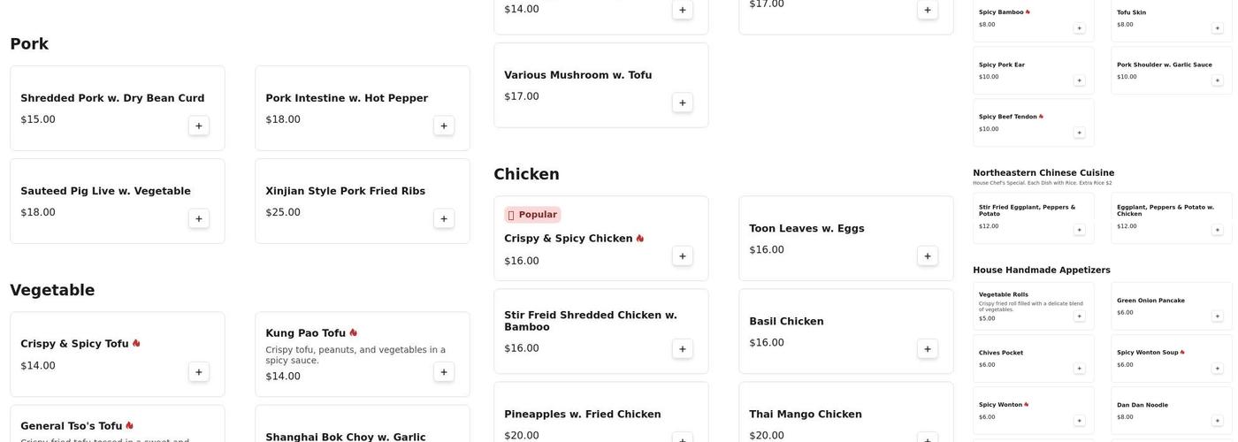Screen dimensions: 1238x442
Task: Add Shredded Pork w. Dry Bean Curd
Action: click(x=199, y=126)
